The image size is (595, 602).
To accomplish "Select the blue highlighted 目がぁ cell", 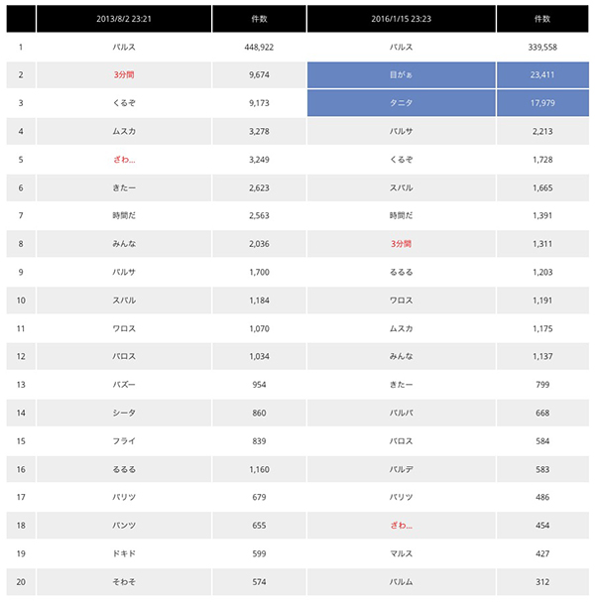I will pos(402,74).
